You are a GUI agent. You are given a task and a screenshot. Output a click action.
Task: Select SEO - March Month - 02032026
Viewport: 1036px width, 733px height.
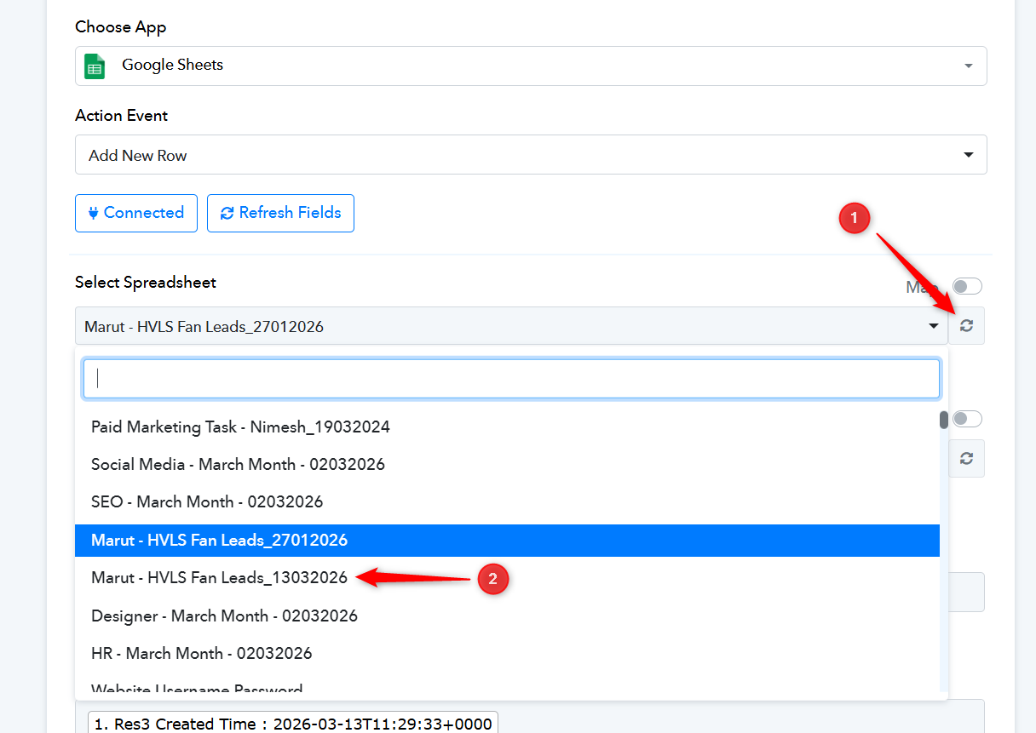[207, 502]
